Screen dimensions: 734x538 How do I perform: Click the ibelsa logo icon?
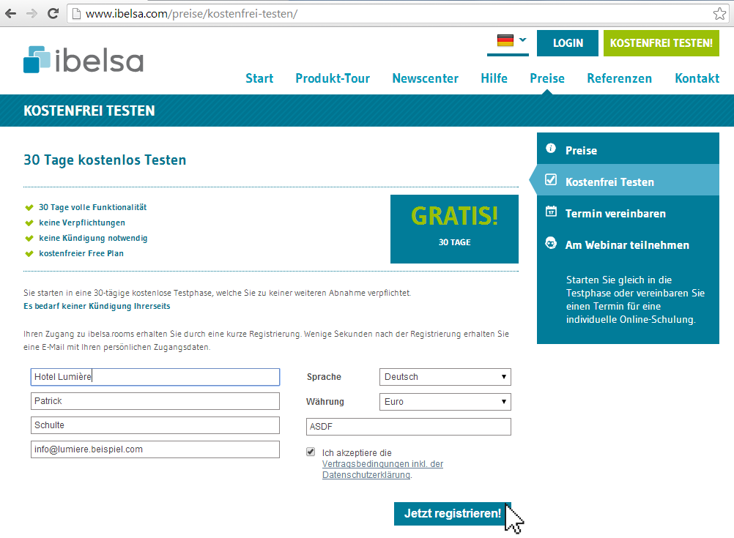point(37,59)
